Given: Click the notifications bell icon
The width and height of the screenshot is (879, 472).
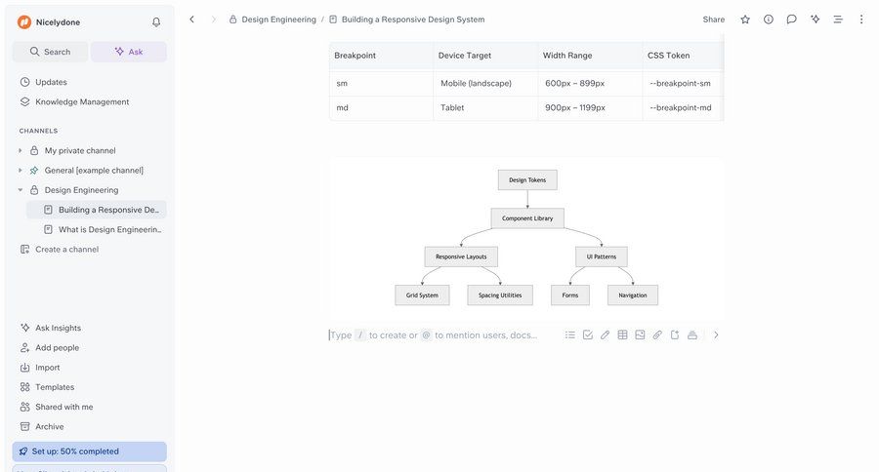Looking at the screenshot, I should click(156, 21).
